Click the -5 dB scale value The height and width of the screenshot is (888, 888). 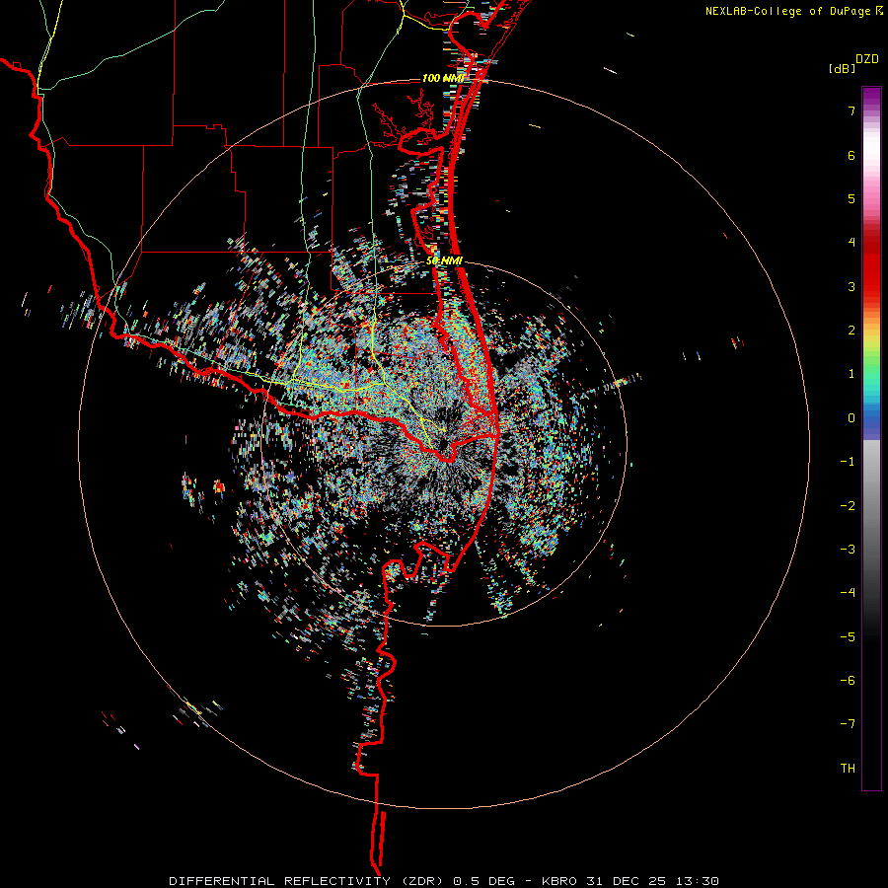pos(848,637)
